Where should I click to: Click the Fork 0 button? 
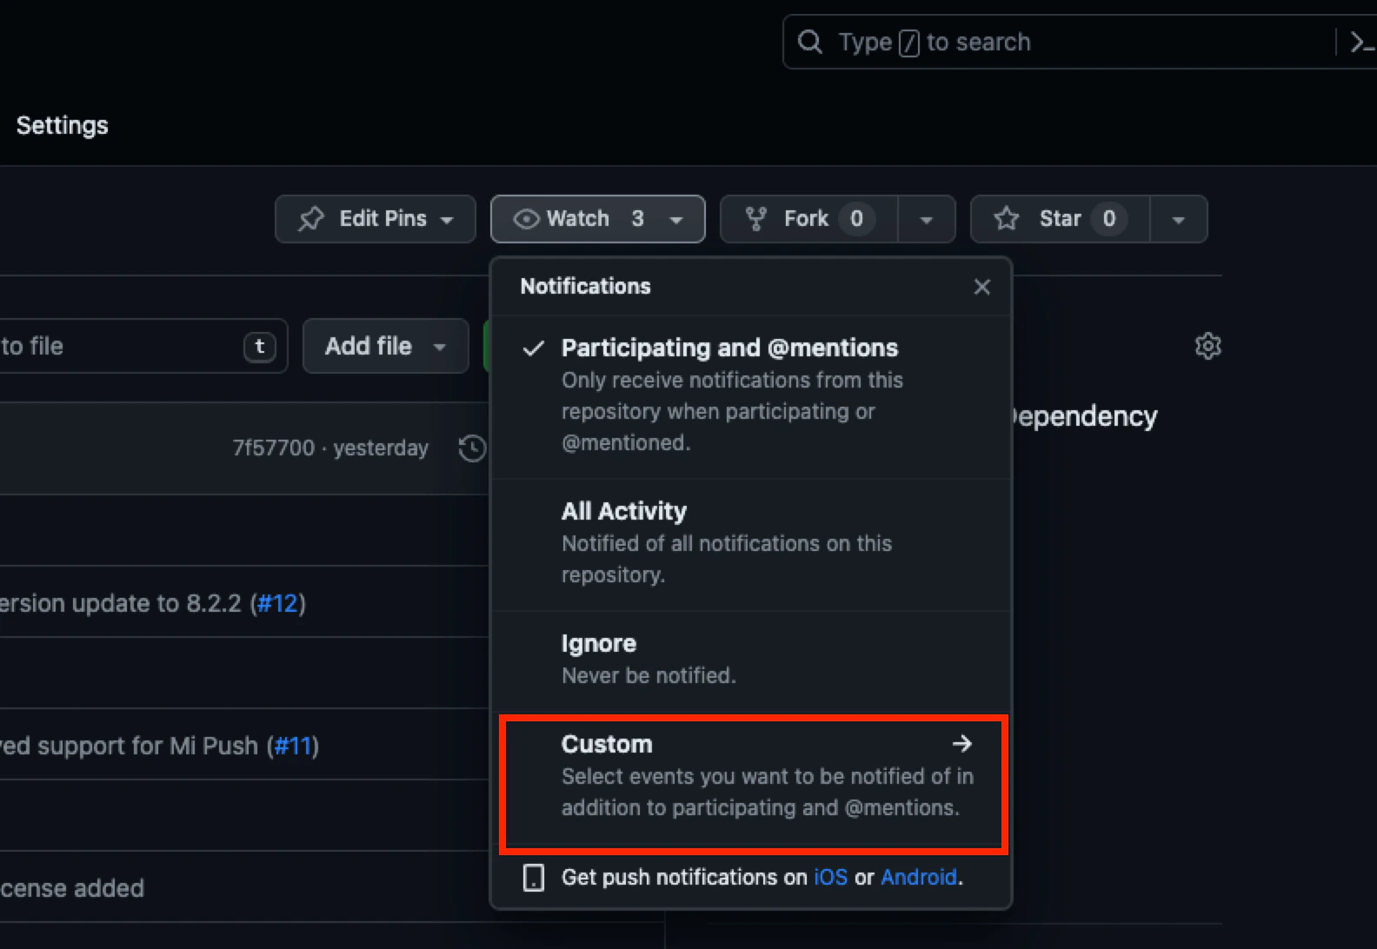(809, 219)
